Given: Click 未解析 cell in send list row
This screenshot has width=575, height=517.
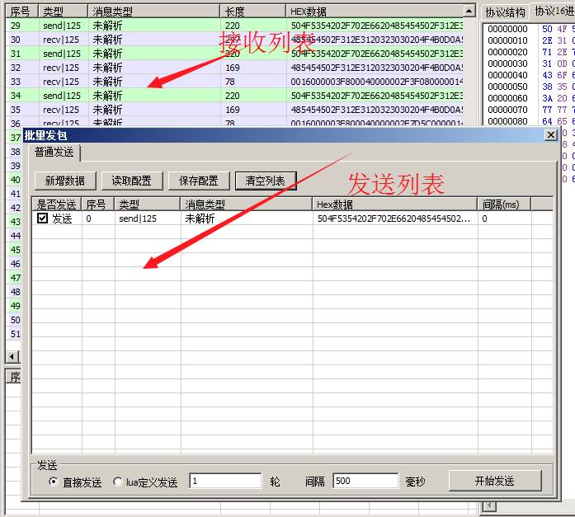Looking at the screenshot, I should [200, 219].
